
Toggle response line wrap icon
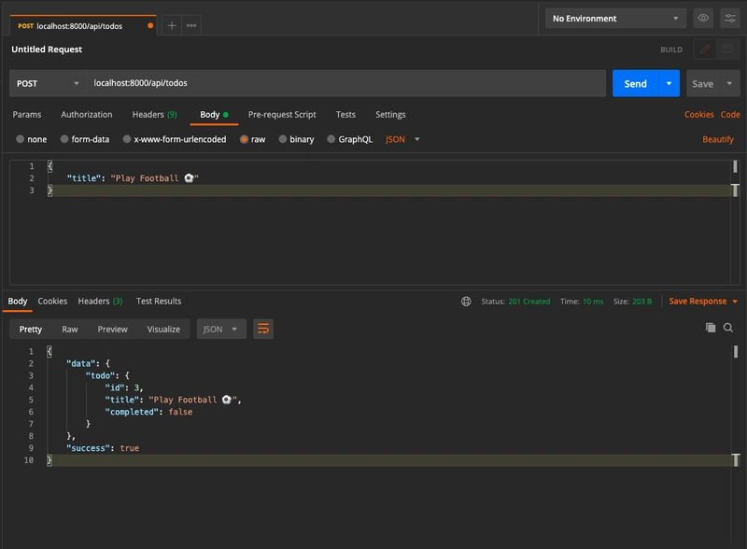click(263, 329)
